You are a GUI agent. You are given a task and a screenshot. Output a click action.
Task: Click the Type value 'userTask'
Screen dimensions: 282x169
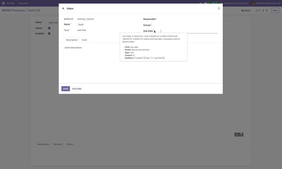click(x=82, y=30)
